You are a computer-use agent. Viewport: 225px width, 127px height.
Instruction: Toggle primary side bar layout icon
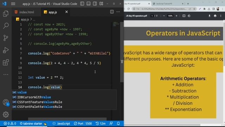pyautogui.click(x=82, y=4)
